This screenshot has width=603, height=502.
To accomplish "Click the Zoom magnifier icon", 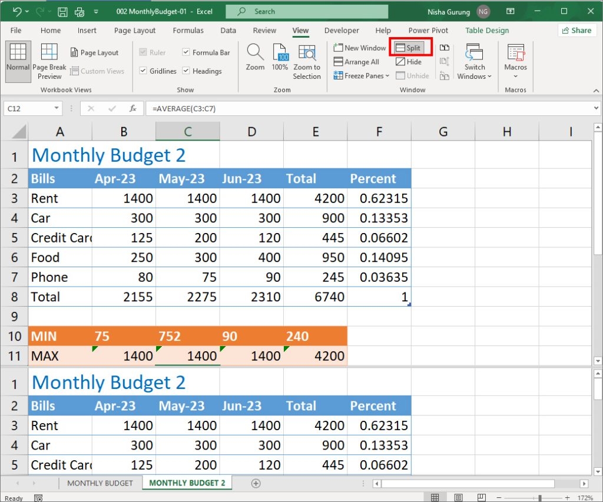I will coord(255,57).
